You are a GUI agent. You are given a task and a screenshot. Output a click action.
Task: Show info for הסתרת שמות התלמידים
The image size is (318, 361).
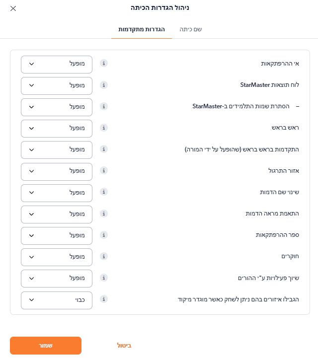[104, 106]
